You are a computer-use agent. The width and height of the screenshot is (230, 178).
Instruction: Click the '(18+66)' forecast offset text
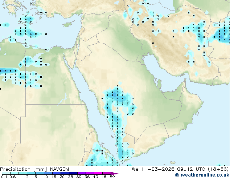coord(218,169)
